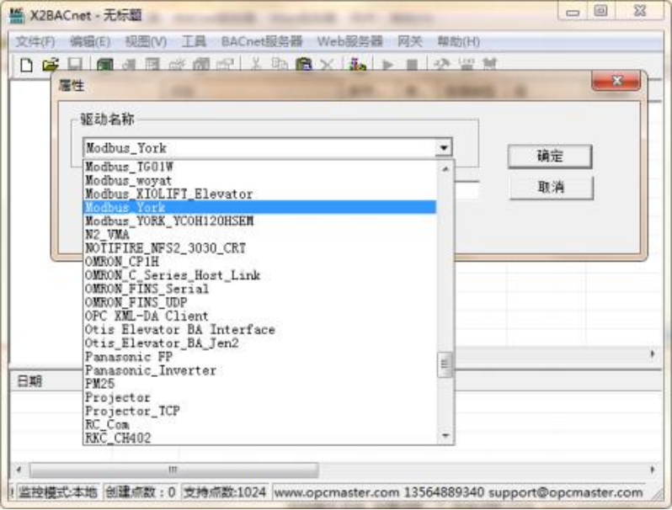The width and height of the screenshot is (672, 510).
Task: Open the 视图(V) menu
Action: point(146,41)
